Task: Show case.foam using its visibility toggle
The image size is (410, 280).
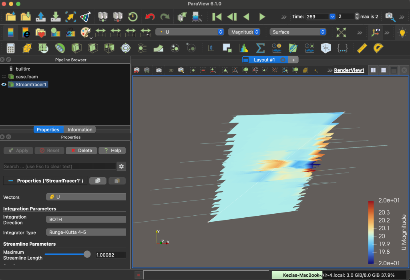Action: tap(4, 77)
